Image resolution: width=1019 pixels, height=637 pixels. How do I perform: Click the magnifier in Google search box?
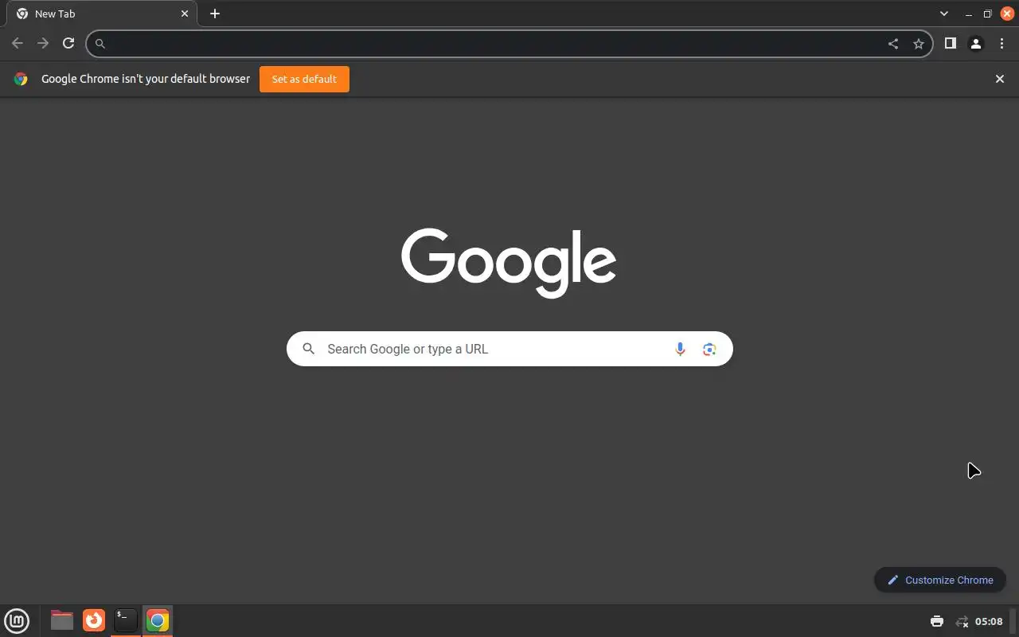pos(309,349)
